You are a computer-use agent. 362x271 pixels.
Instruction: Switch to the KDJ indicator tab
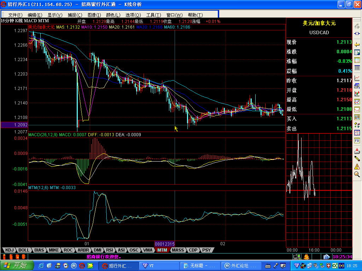[x=10, y=250]
